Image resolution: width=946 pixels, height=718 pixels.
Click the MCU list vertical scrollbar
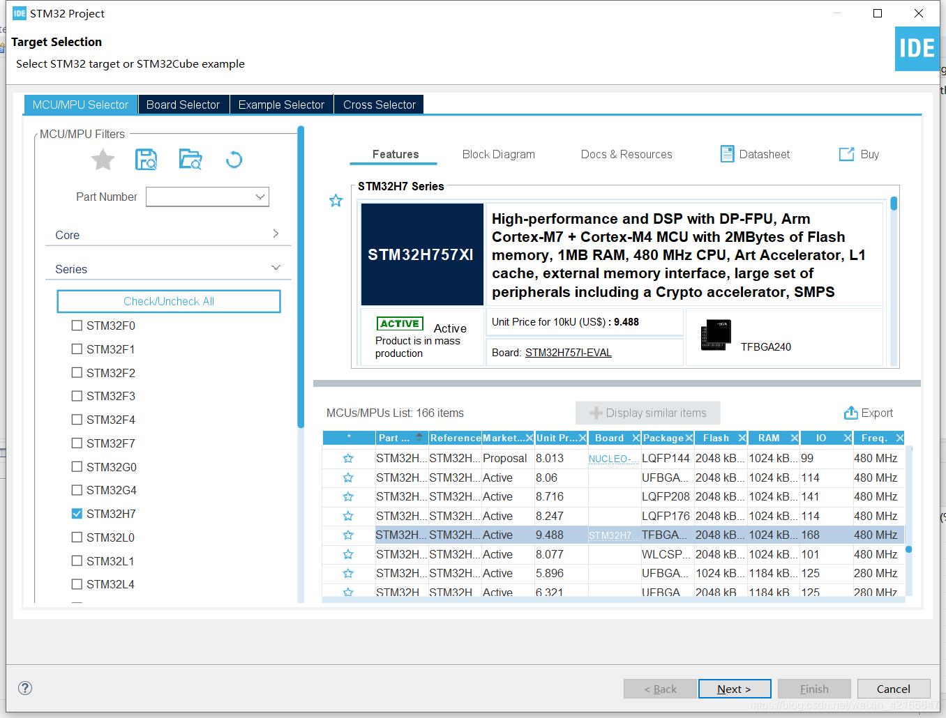click(909, 550)
